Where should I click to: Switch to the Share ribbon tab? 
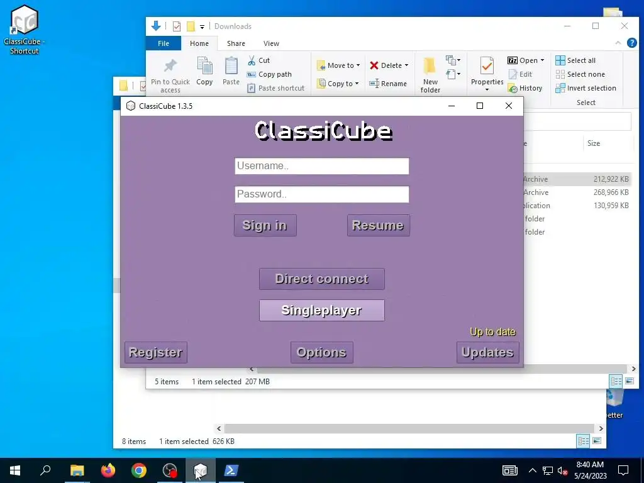pyautogui.click(x=236, y=43)
